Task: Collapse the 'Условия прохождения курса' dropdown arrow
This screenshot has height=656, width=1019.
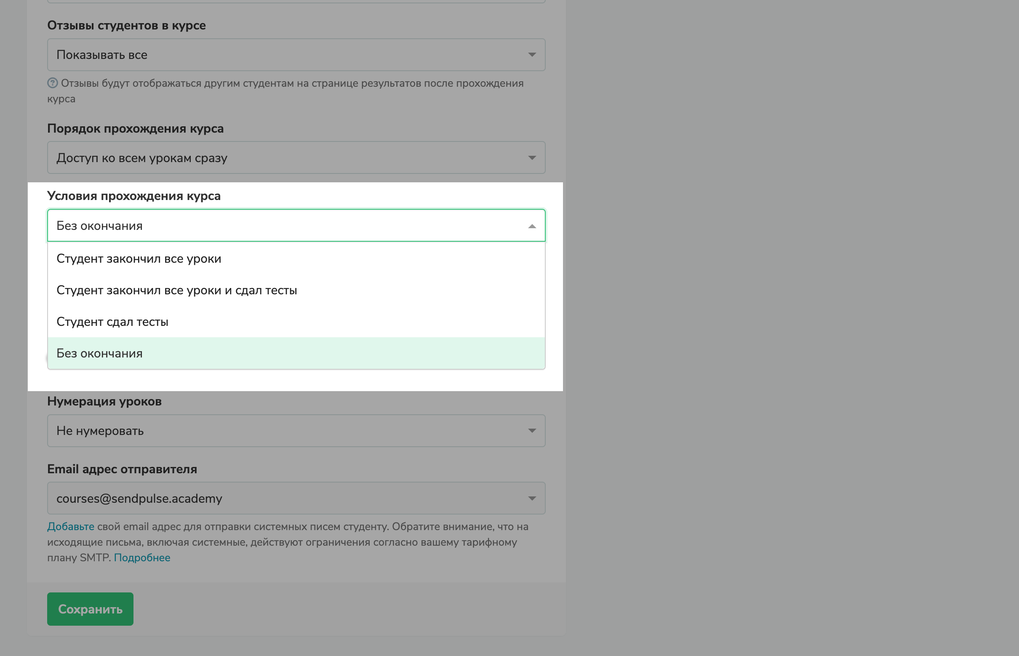Action: tap(532, 226)
